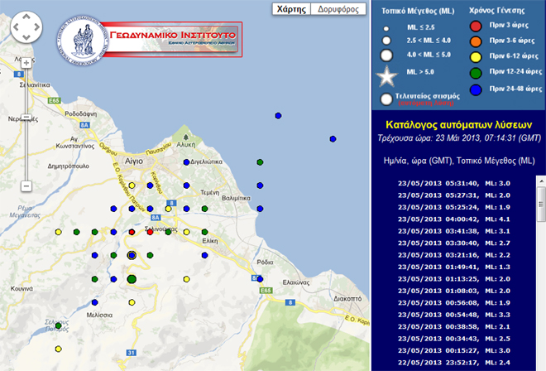Switch to Δορυφόρος satellite view

pyautogui.click(x=340, y=9)
